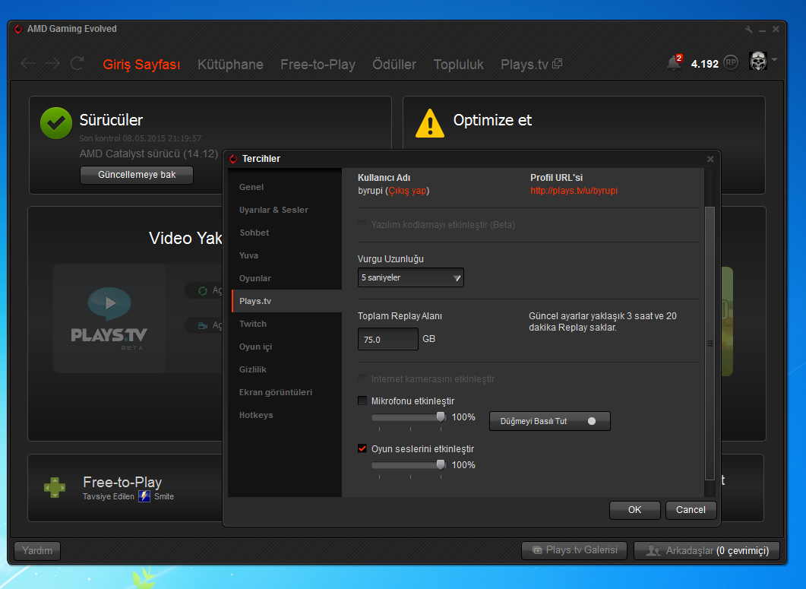Select the Genel preferences tab
The width and height of the screenshot is (806, 589).
(x=286, y=187)
